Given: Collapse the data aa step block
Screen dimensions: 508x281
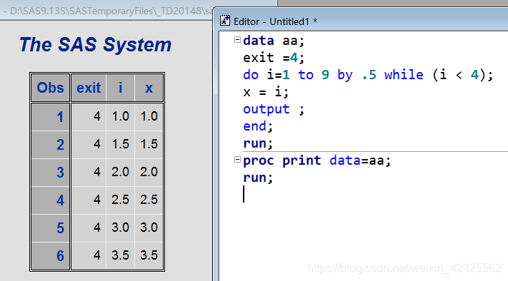Looking at the screenshot, I should pyautogui.click(x=237, y=40).
